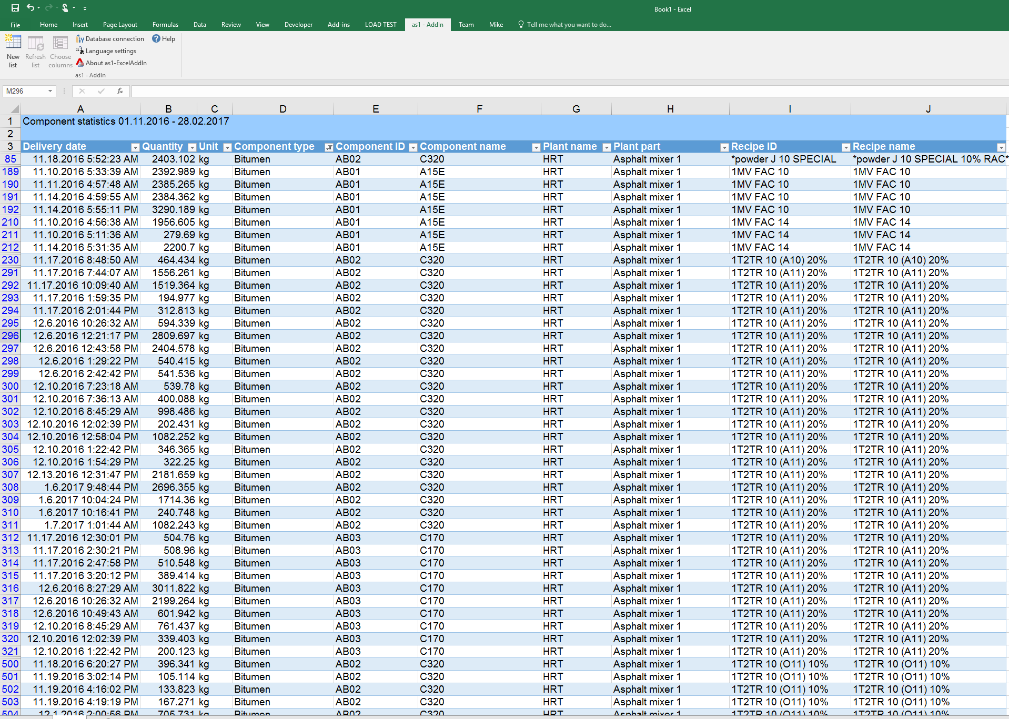Image resolution: width=1009 pixels, height=719 pixels.
Task: Click delivery date 11.14.2016 5:55:11 PM
Action: tap(80, 209)
